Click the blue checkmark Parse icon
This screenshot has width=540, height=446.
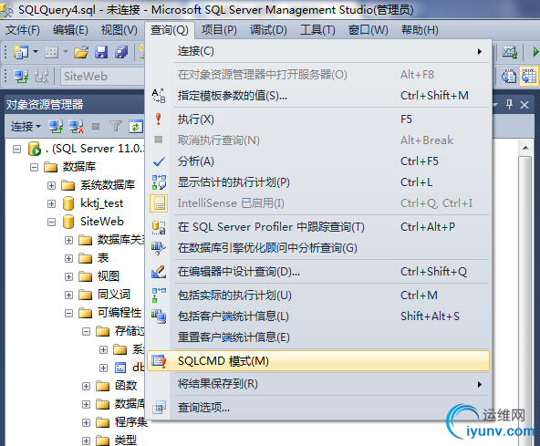pos(159,161)
